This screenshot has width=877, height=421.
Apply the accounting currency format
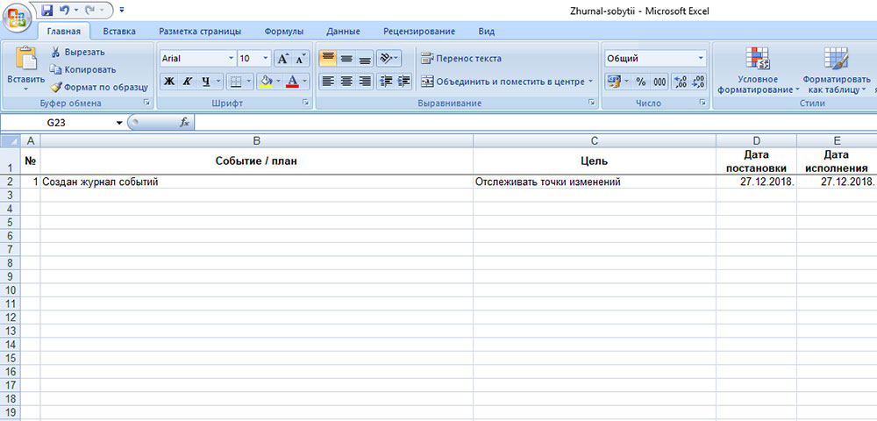(x=614, y=82)
